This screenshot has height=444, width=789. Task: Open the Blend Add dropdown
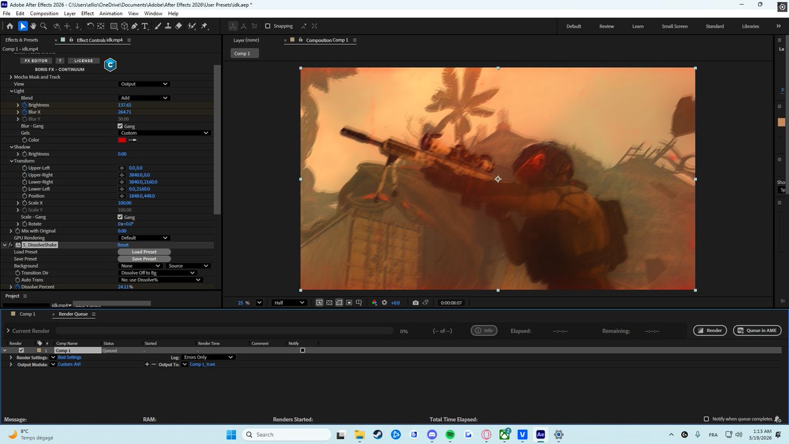[x=145, y=98]
